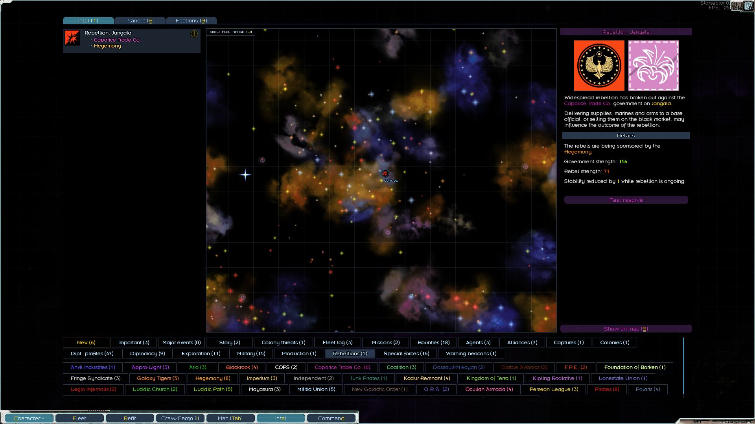Switch to the Factions tab

191,20
